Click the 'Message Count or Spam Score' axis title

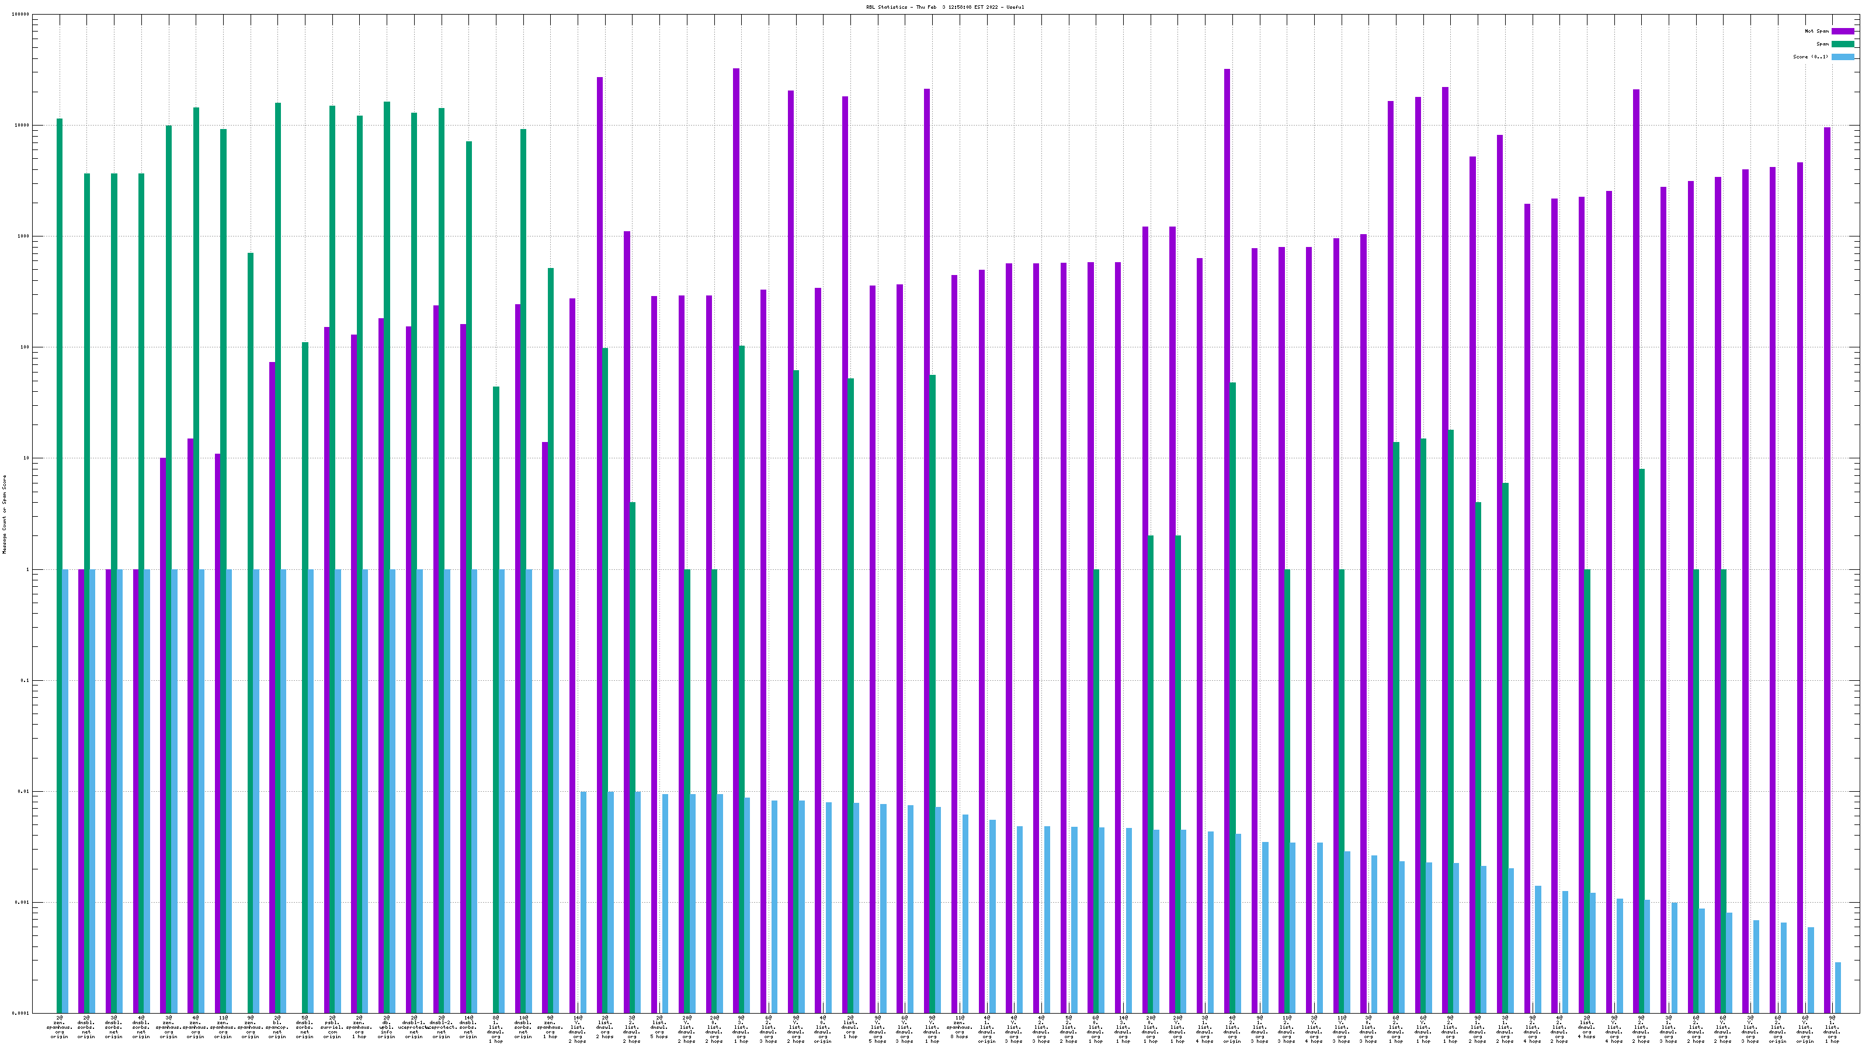pyautogui.click(x=4, y=514)
